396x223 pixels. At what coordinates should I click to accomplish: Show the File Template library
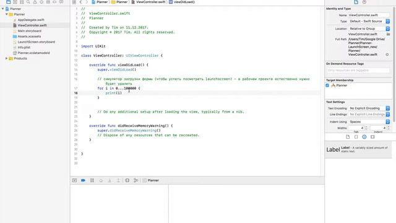click(x=348, y=137)
